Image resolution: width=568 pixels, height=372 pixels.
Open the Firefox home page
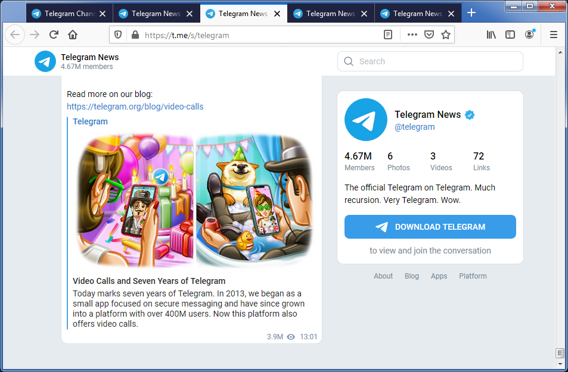pos(73,35)
